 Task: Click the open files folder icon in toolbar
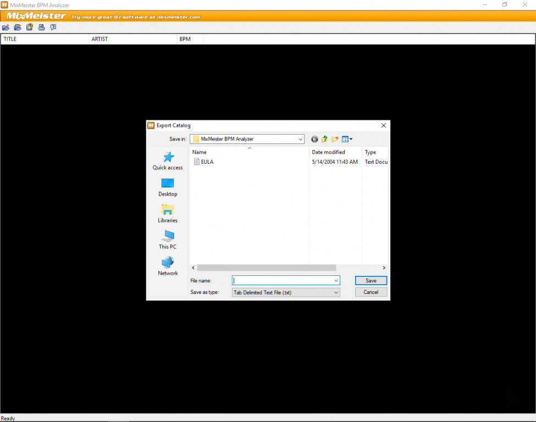[x=6, y=27]
